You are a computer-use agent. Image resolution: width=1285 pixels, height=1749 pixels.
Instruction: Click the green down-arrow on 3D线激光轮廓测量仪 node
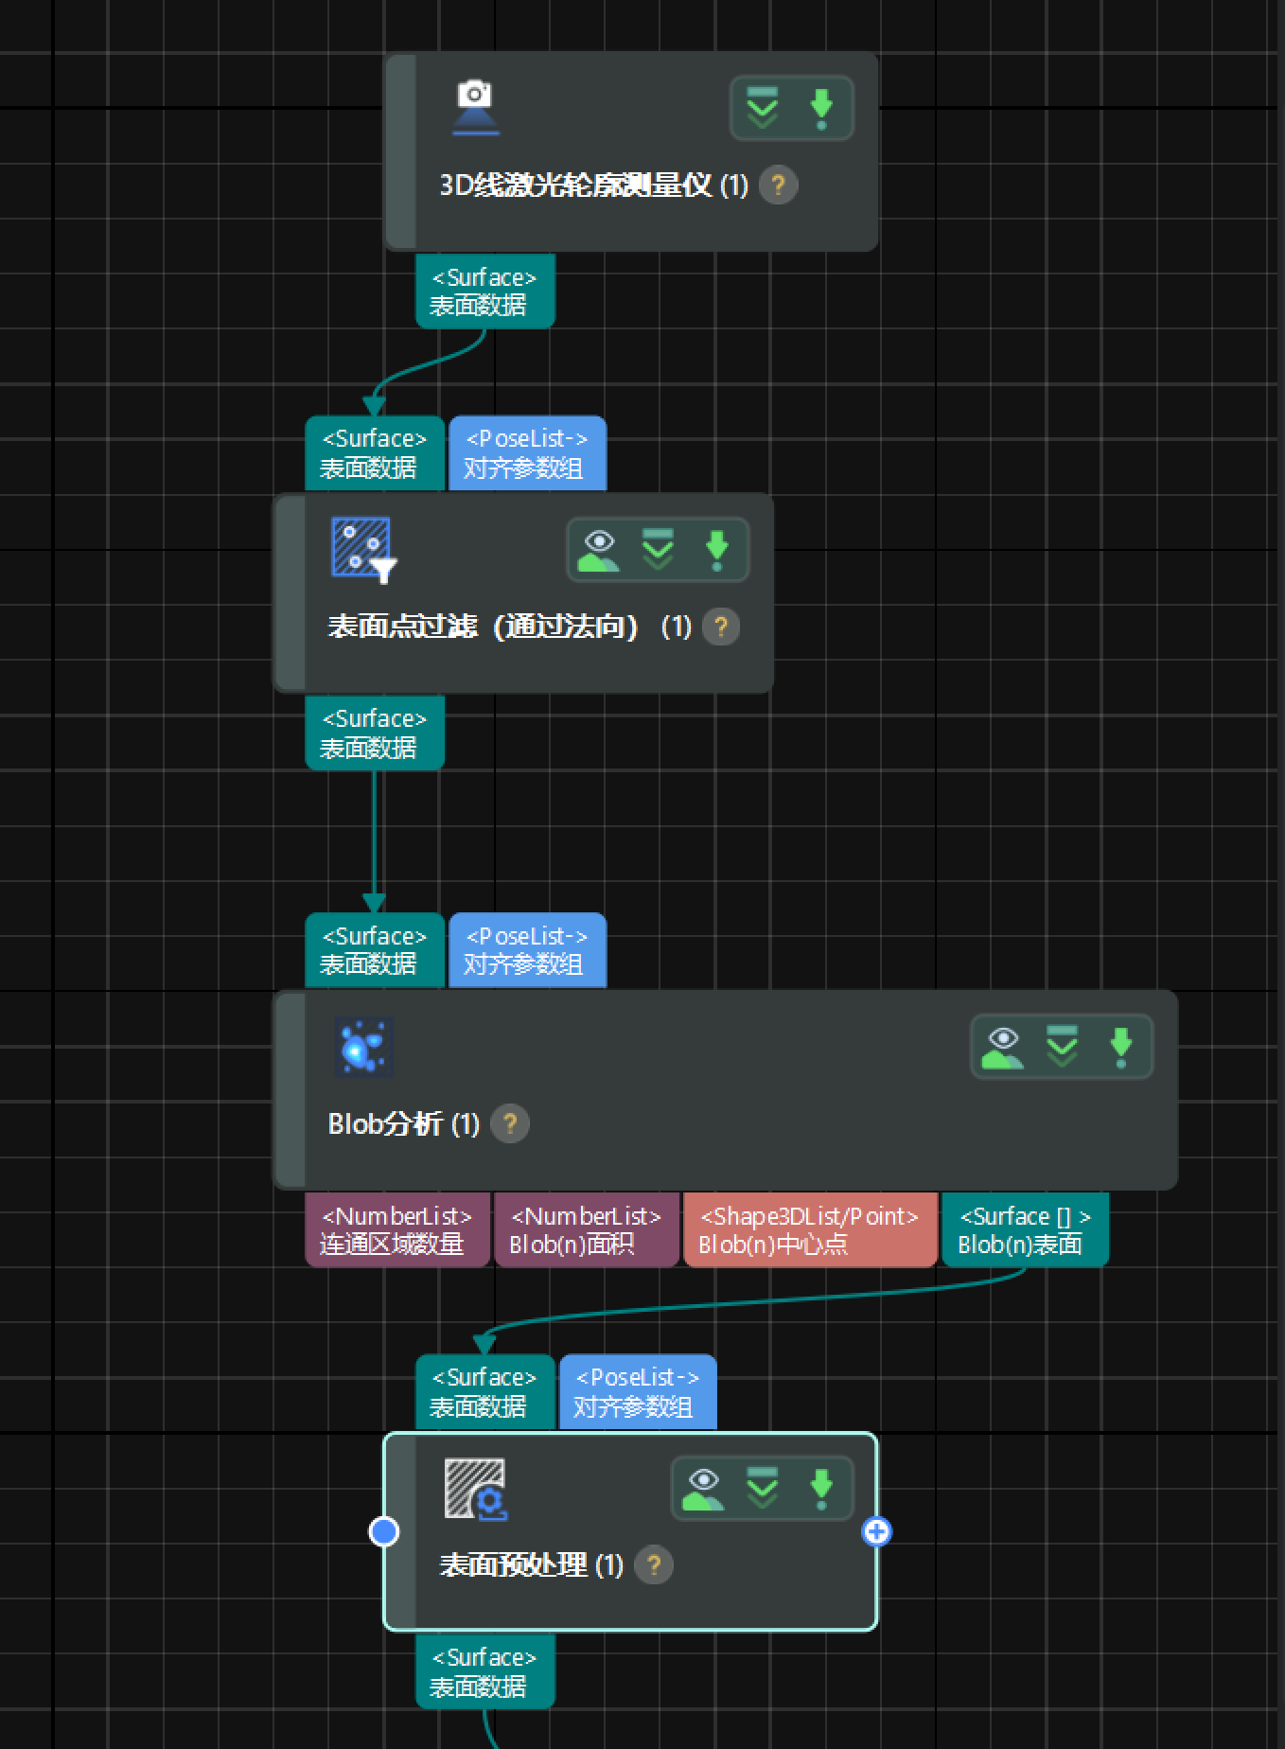click(x=821, y=109)
